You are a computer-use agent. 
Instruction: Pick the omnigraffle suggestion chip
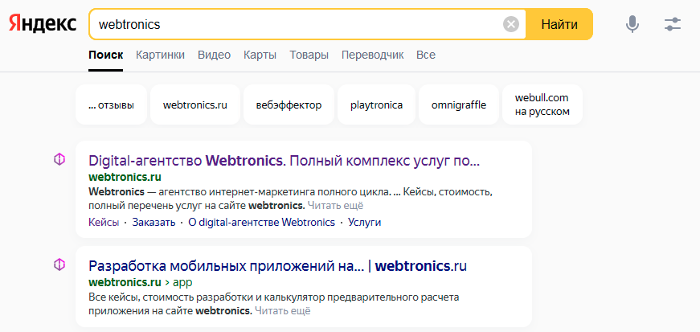click(x=459, y=105)
